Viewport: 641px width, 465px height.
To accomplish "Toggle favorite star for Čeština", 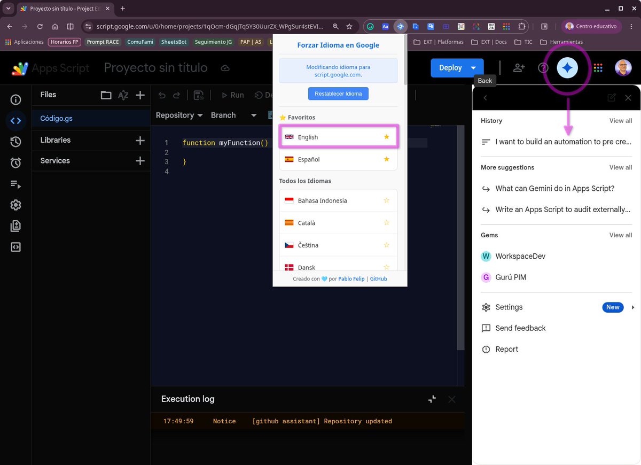I will click(387, 245).
